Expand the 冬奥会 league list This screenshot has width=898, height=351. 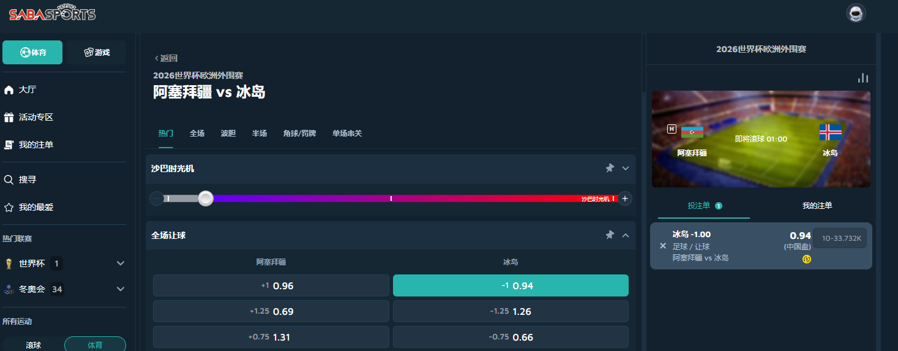tap(121, 289)
